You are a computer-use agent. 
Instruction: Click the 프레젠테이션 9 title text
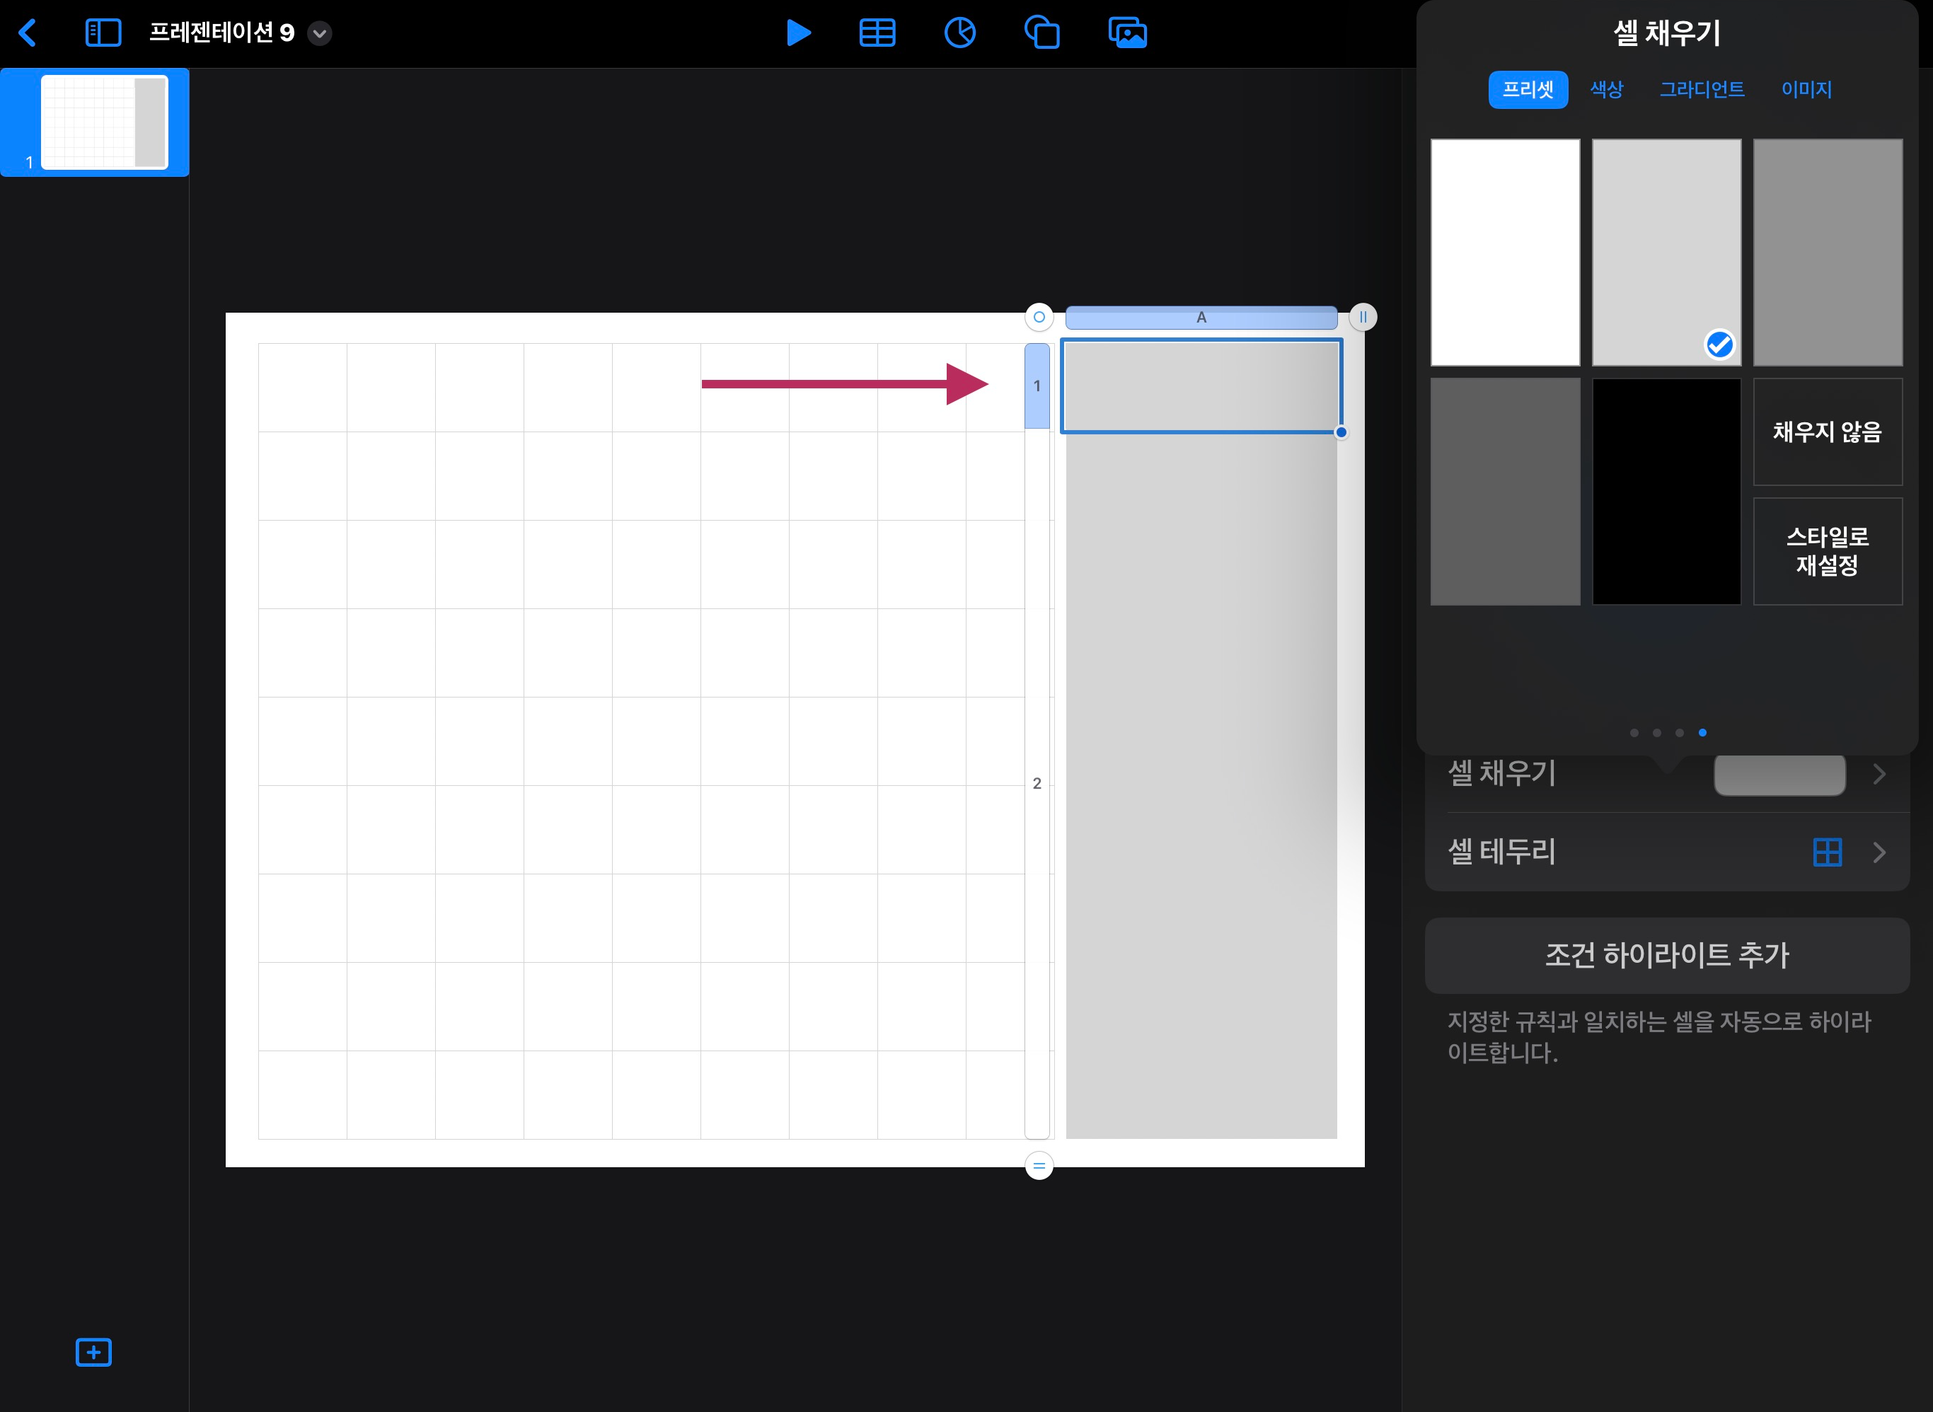tap(222, 33)
